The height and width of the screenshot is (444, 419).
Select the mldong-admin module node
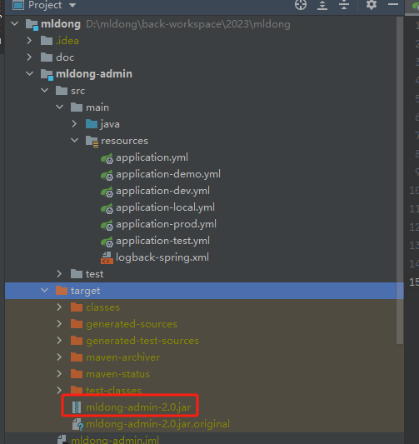click(x=94, y=74)
